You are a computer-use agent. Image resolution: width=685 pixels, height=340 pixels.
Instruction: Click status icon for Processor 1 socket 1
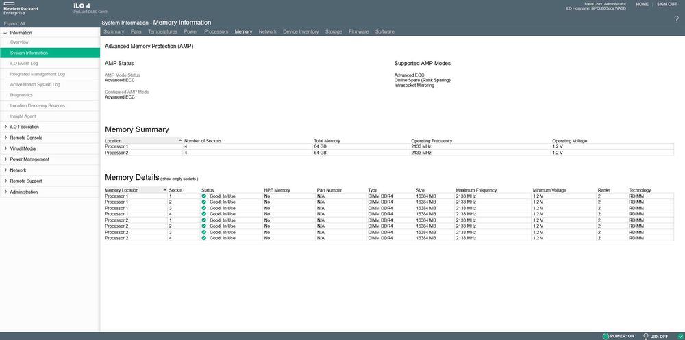203,196
